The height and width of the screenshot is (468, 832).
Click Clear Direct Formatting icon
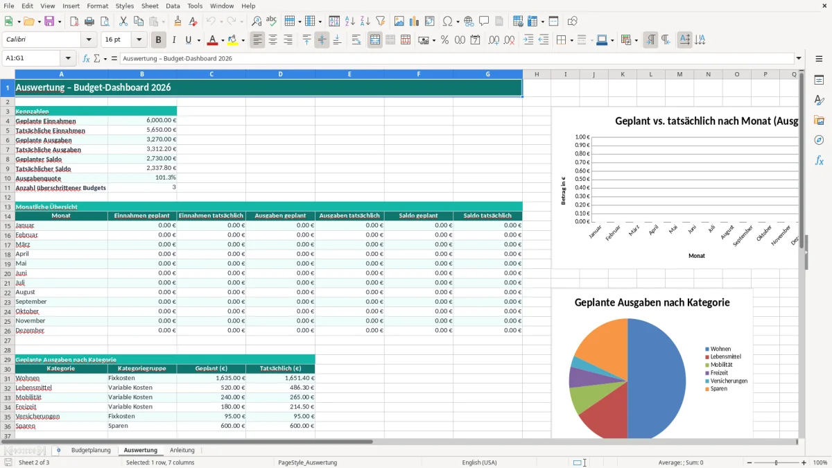pos(193,21)
